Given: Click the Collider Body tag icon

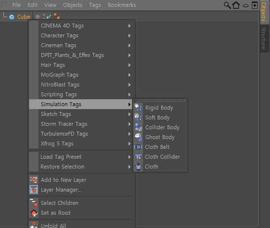Looking at the screenshot, I should pyautogui.click(x=138, y=127).
